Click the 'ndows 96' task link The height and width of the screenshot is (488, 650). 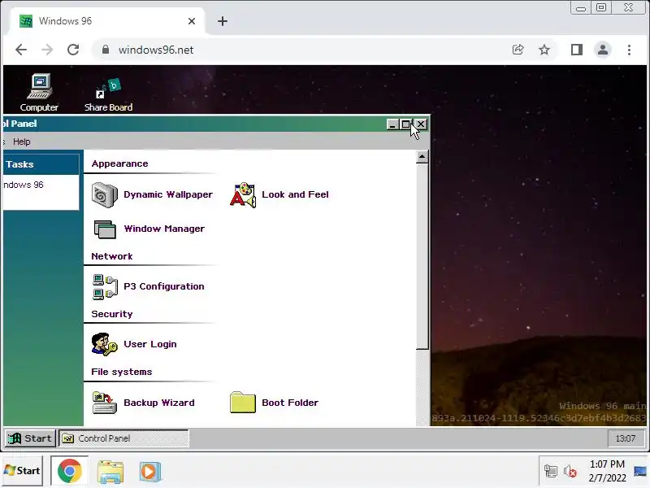point(24,185)
